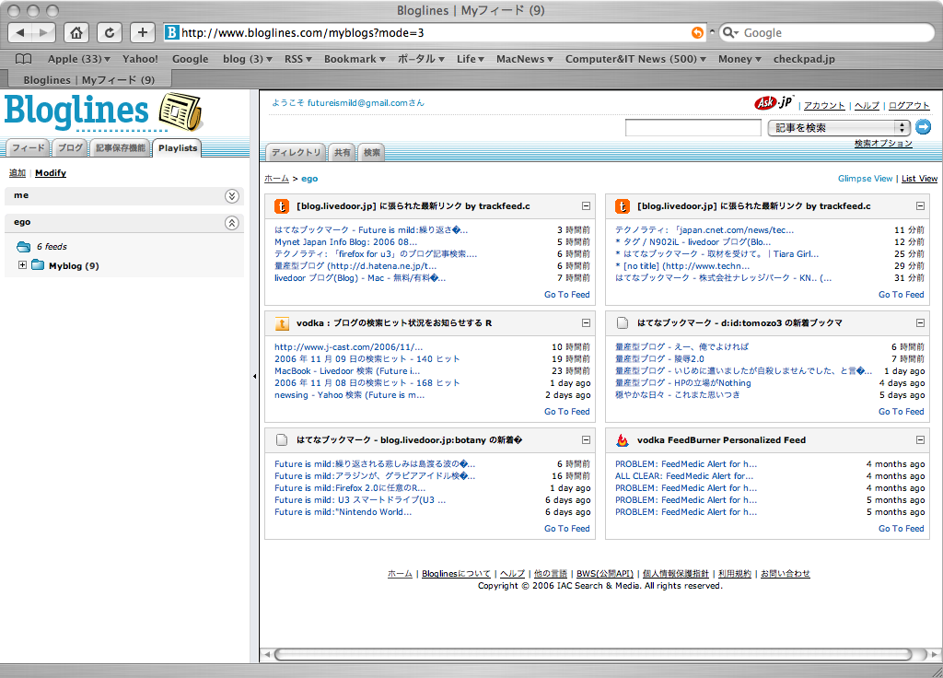Collapse the botany bookmark panel
Screen dimensions: 943x678
point(586,439)
